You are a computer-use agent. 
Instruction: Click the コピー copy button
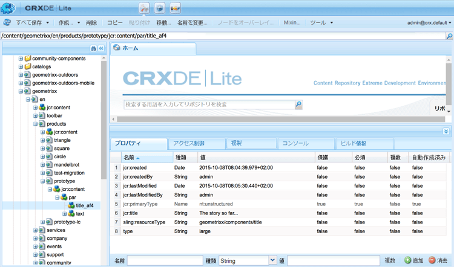(115, 22)
